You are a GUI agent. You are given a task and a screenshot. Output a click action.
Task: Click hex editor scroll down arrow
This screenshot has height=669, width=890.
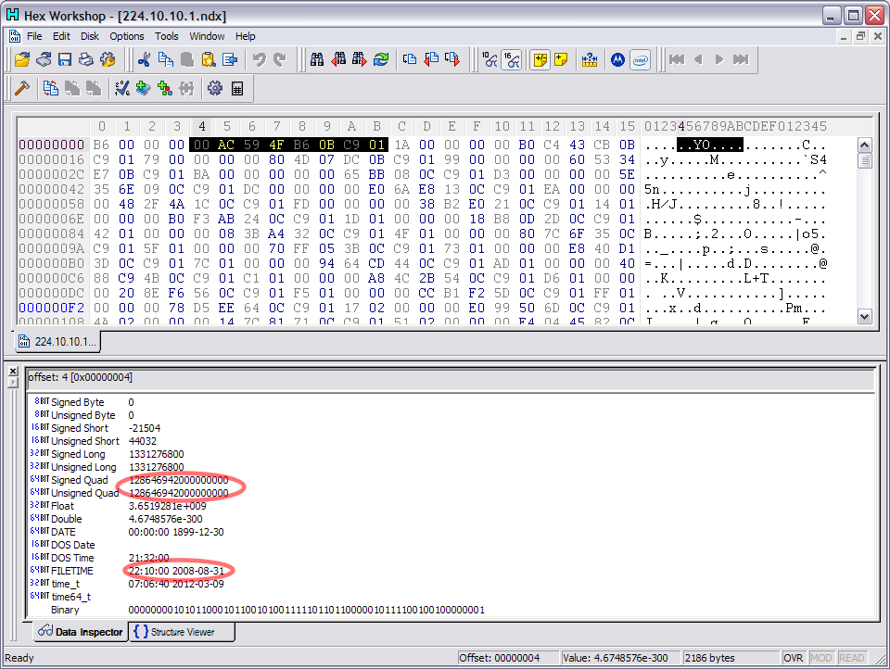tap(864, 317)
